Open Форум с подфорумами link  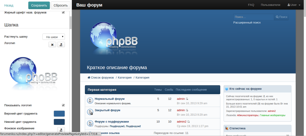click(x=112, y=122)
